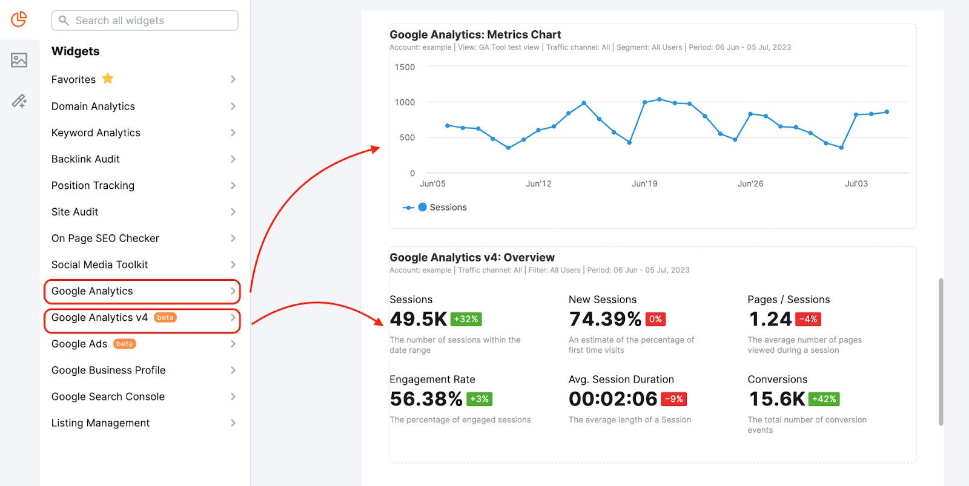Select Google Search Console category
The width and height of the screenshot is (969, 486).
coord(108,396)
